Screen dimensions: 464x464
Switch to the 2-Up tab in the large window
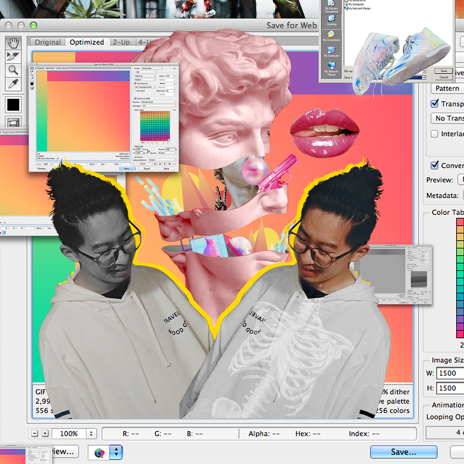point(121,42)
